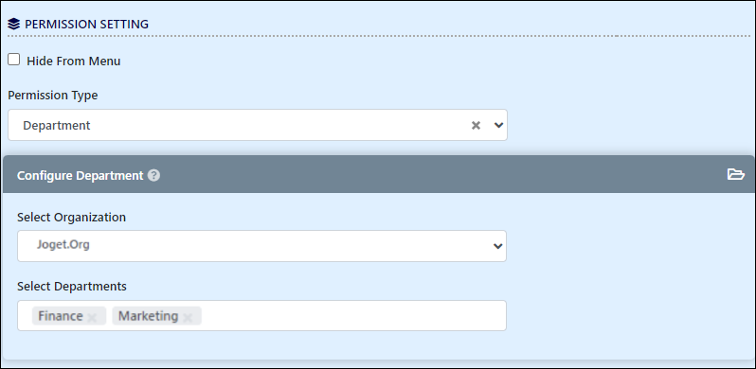Click the PERMISSION SETTING section heading
The image size is (756, 369).
(86, 24)
